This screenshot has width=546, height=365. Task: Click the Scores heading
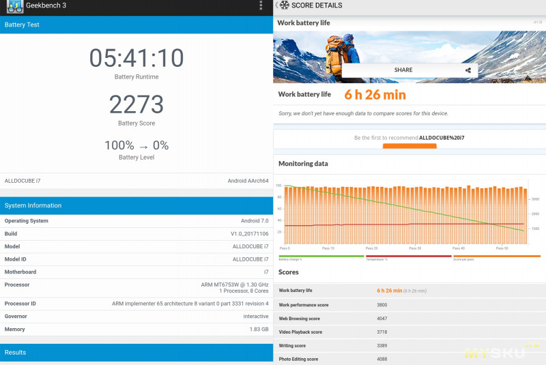click(288, 272)
